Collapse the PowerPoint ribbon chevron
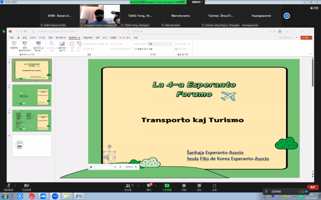Image resolution: width=321 pixels, height=200 pixels. 310,54
